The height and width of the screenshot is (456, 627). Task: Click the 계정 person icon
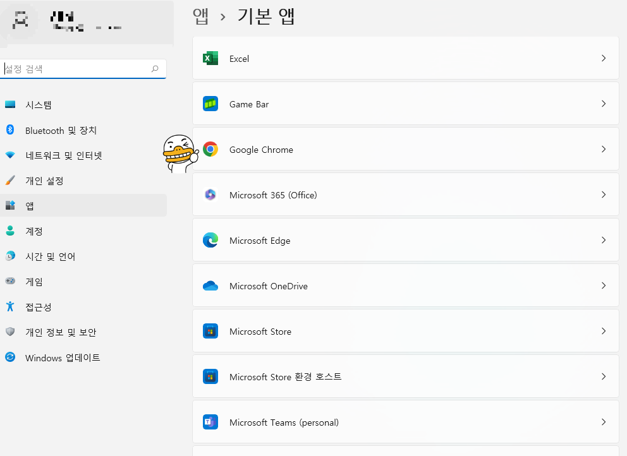tap(10, 231)
